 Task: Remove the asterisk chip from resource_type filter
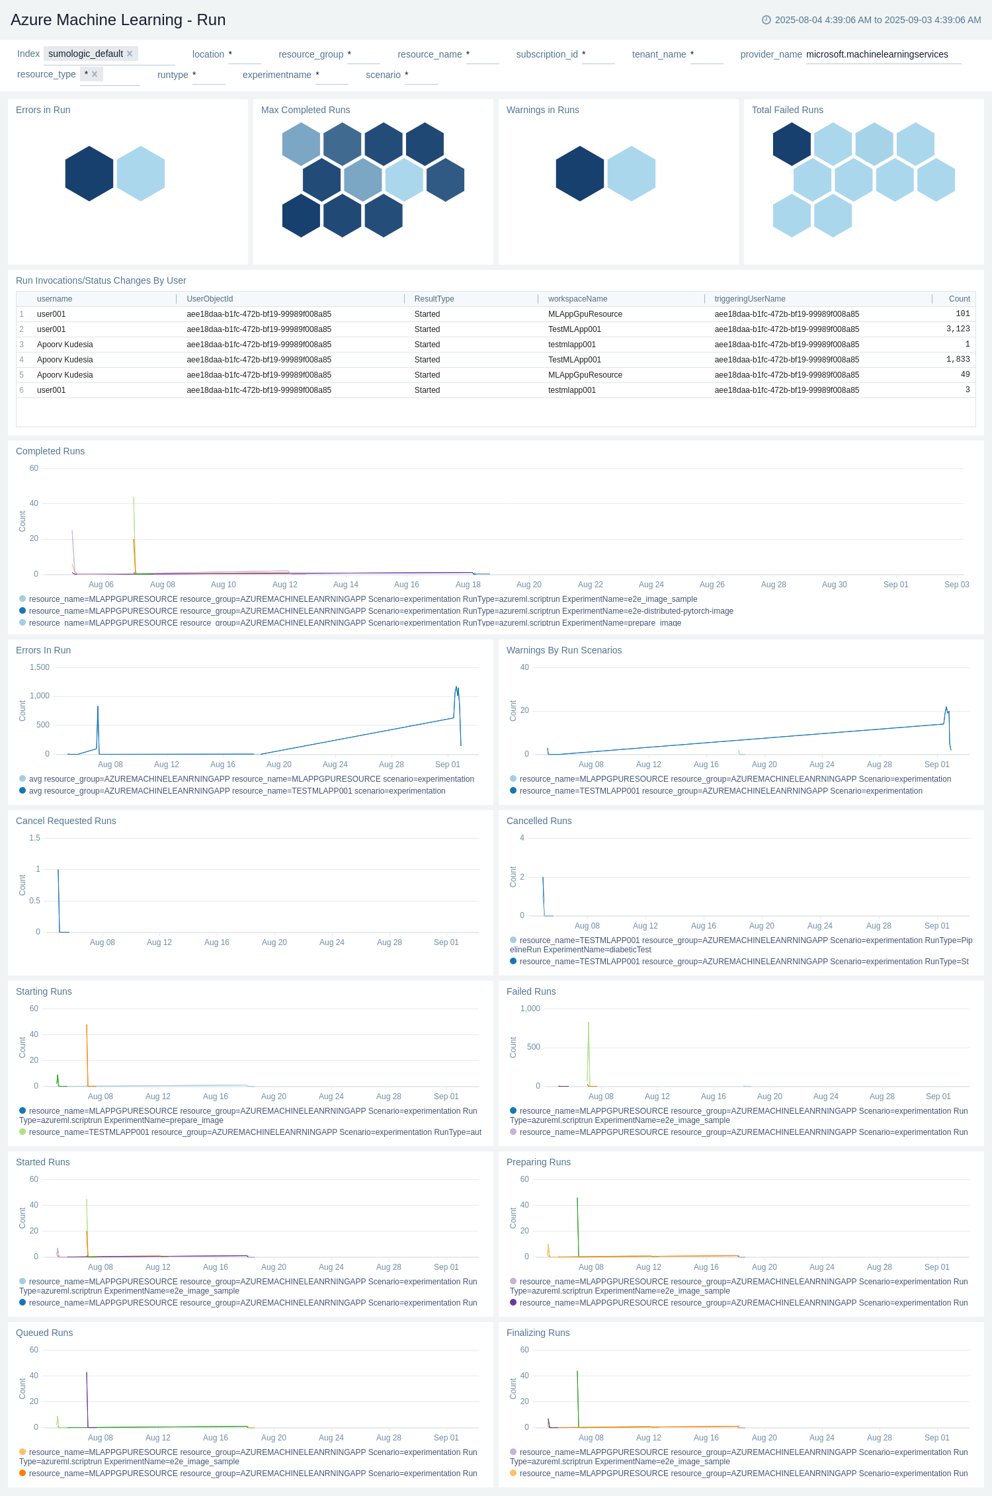(95, 74)
